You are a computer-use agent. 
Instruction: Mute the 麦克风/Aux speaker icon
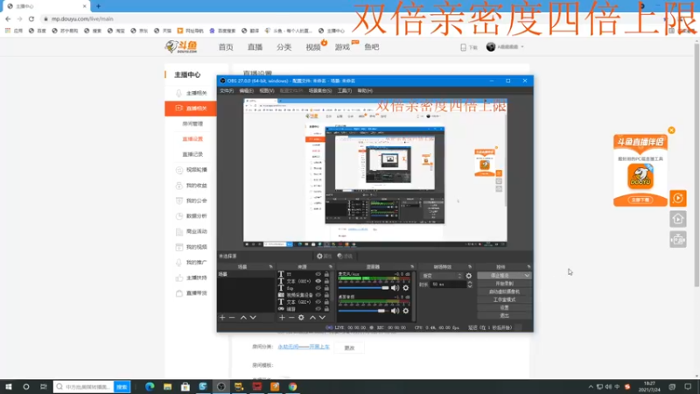tap(395, 288)
